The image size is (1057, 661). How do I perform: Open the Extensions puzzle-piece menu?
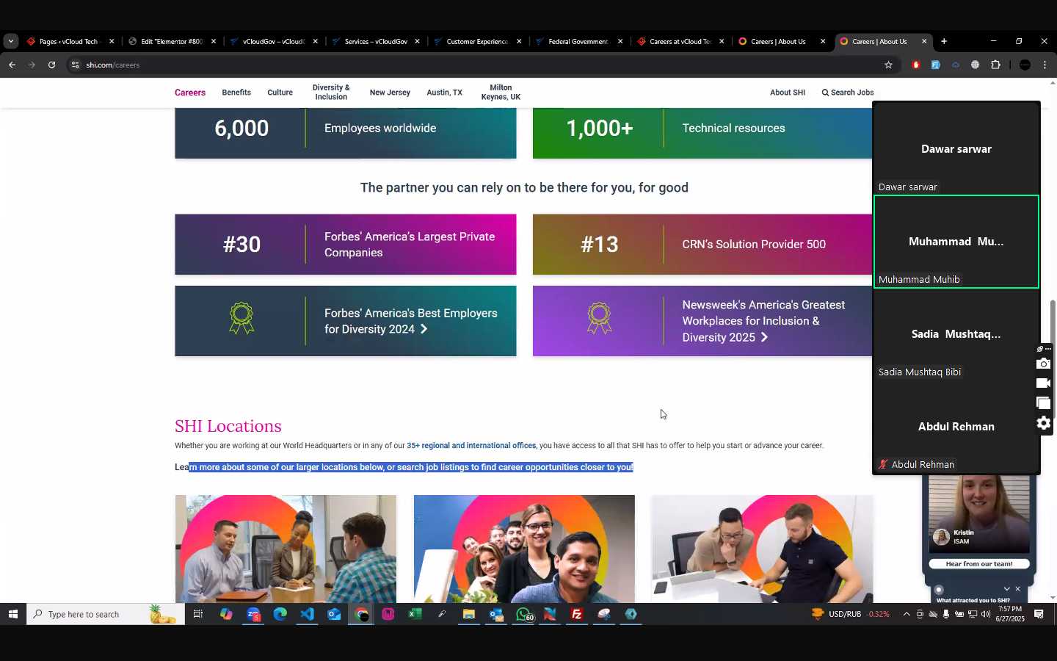pos(996,65)
